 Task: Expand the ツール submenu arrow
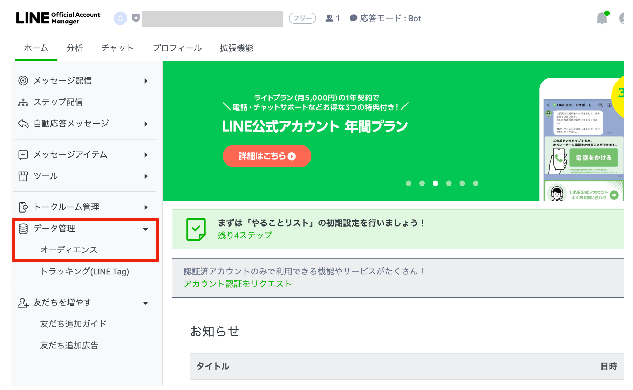click(x=146, y=176)
